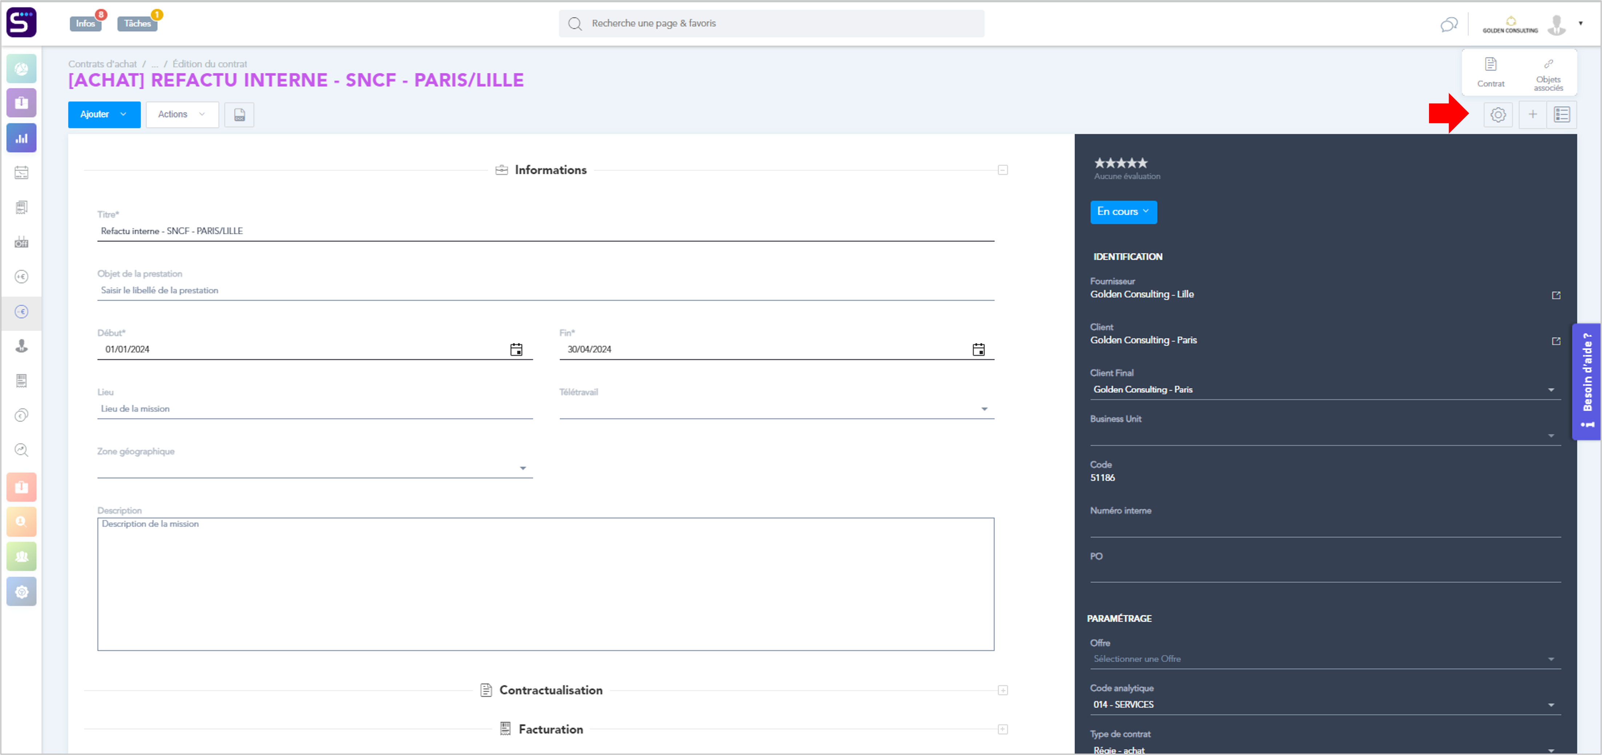Open the blue gear settings sidebar icon
Screen dimensions: 1602x755
21,591
